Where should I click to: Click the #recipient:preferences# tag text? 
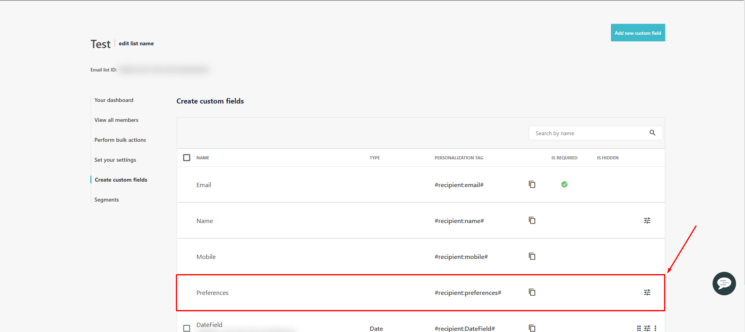point(468,293)
